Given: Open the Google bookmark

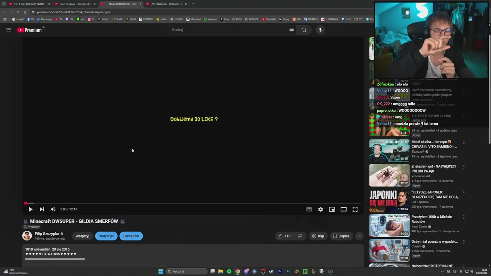Looking at the screenshot, I should pyautogui.click(x=18, y=19).
